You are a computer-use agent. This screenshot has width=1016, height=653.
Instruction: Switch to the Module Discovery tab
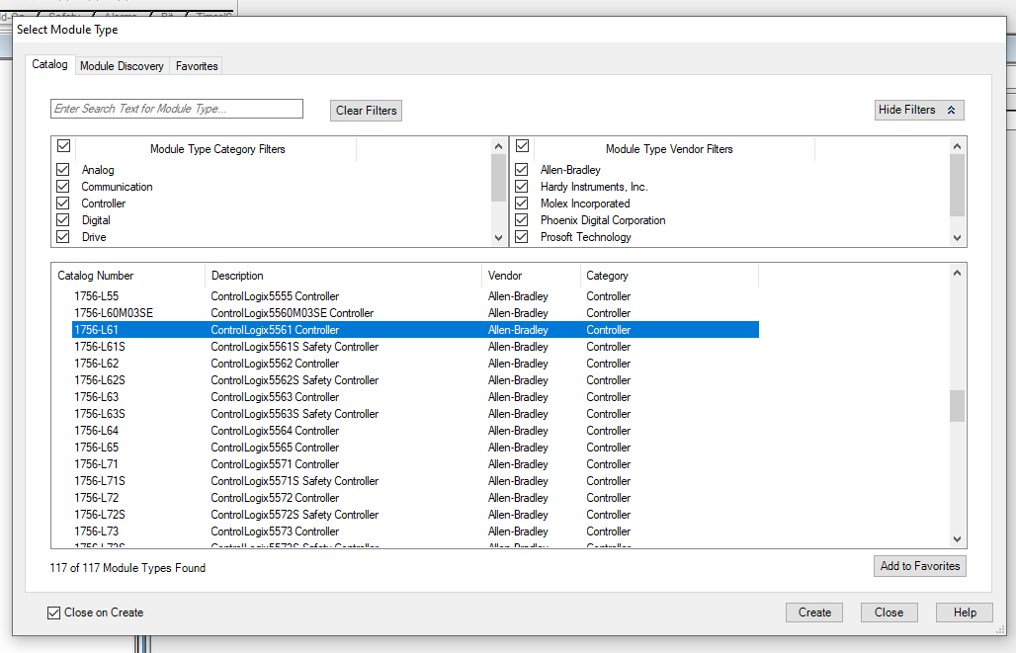[x=122, y=66]
